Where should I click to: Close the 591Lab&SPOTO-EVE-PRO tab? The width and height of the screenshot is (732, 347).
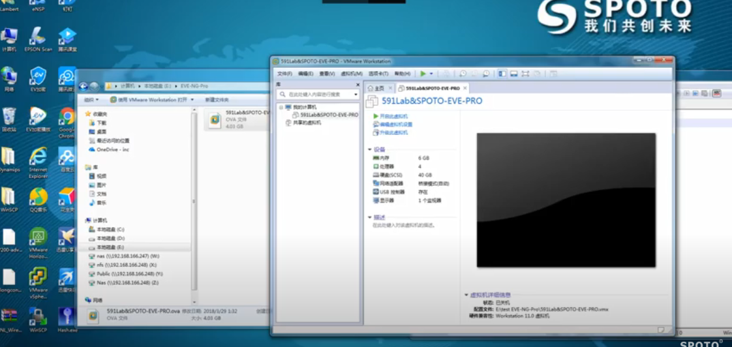click(465, 88)
